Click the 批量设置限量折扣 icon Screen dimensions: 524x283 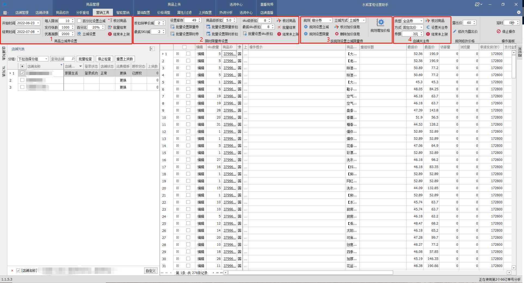pyautogui.click(x=208, y=27)
